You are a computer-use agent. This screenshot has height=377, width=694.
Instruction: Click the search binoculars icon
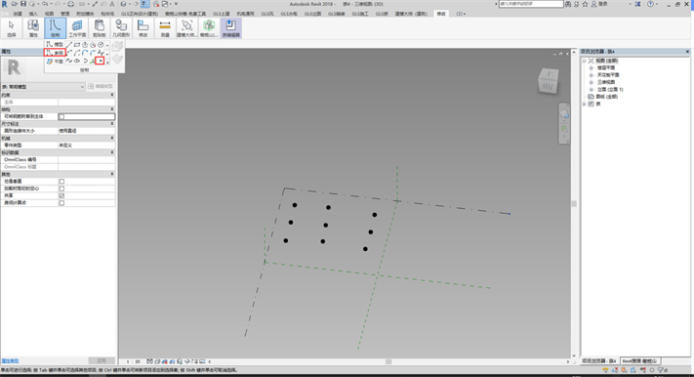[x=568, y=4]
